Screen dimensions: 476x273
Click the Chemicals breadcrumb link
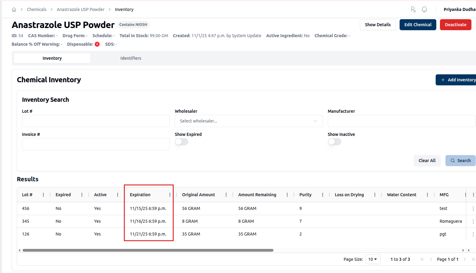point(37,9)
